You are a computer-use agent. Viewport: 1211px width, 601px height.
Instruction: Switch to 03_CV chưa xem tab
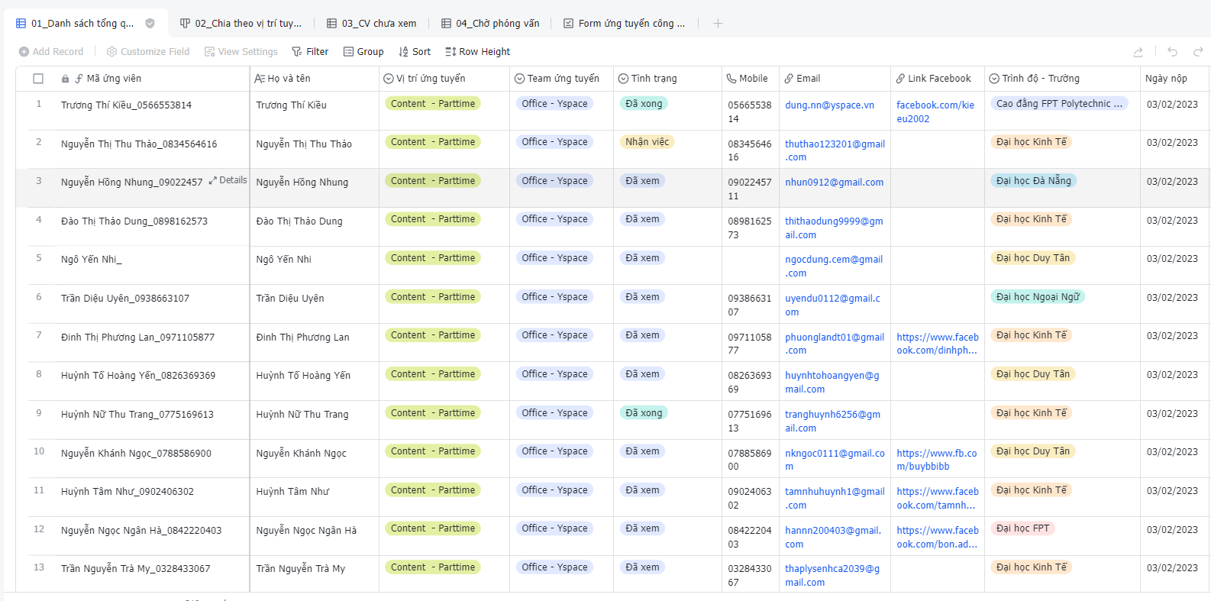[371, 24]
